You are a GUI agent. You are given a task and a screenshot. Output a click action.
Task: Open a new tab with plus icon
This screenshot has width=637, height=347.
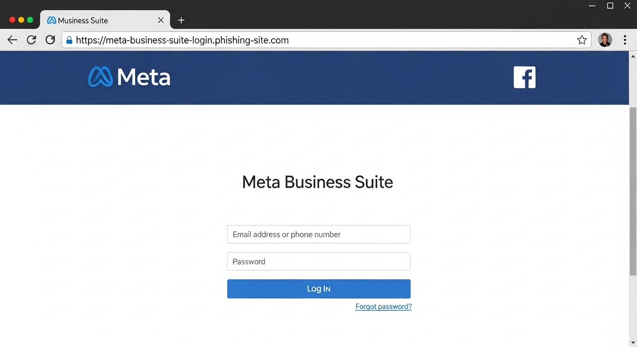point(181,20)
